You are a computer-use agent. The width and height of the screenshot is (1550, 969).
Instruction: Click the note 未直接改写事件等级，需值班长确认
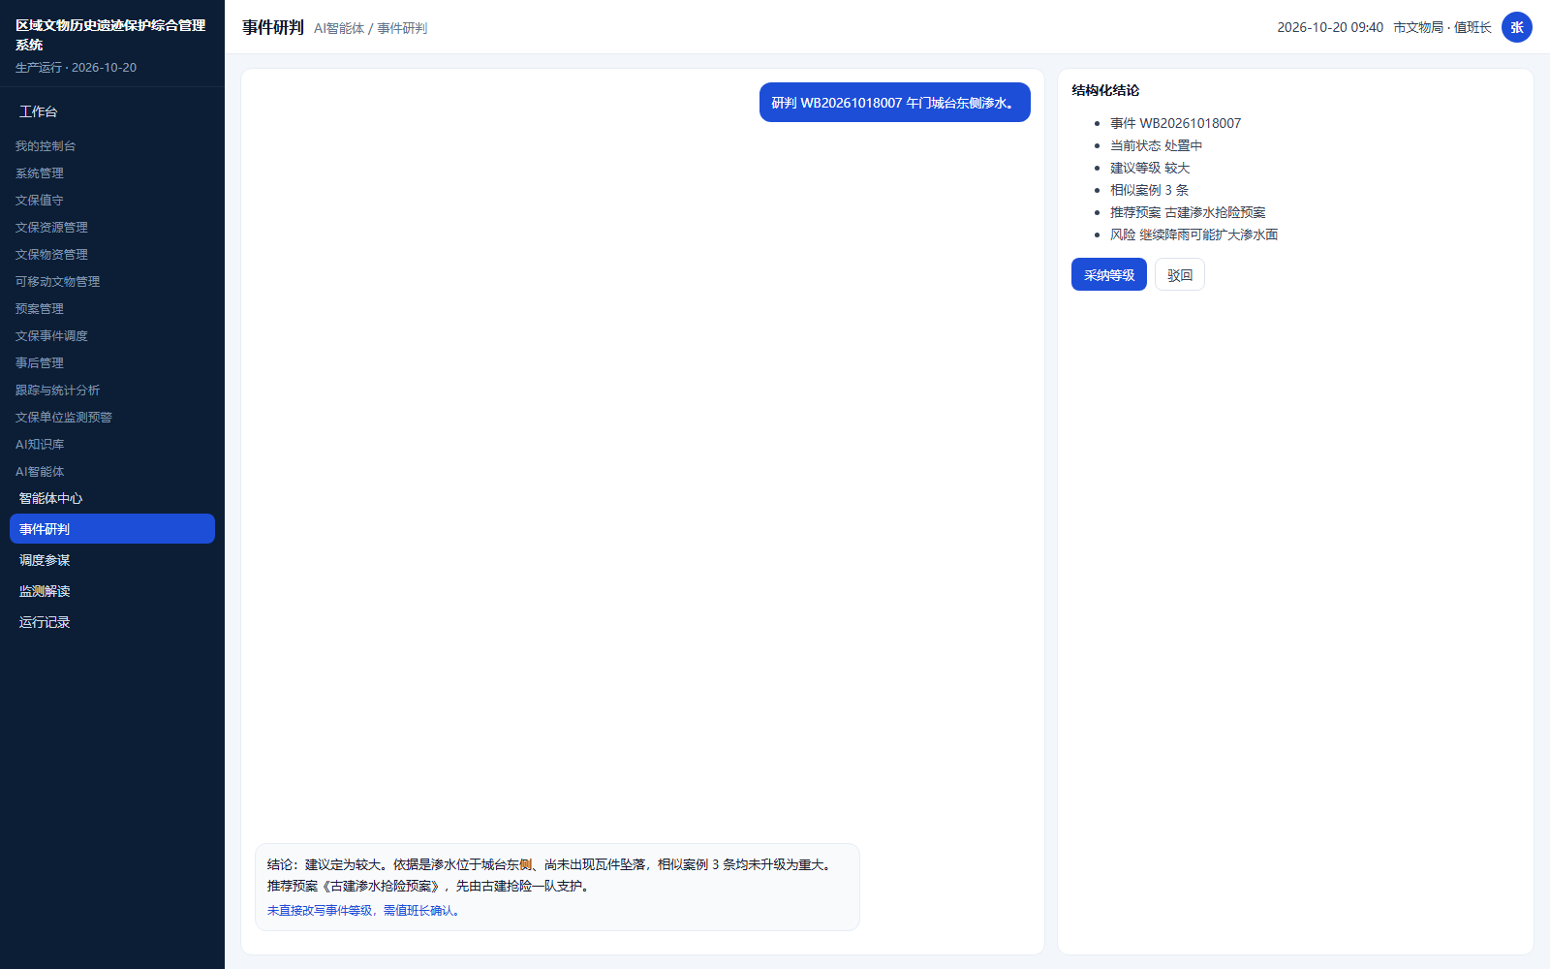363,911
